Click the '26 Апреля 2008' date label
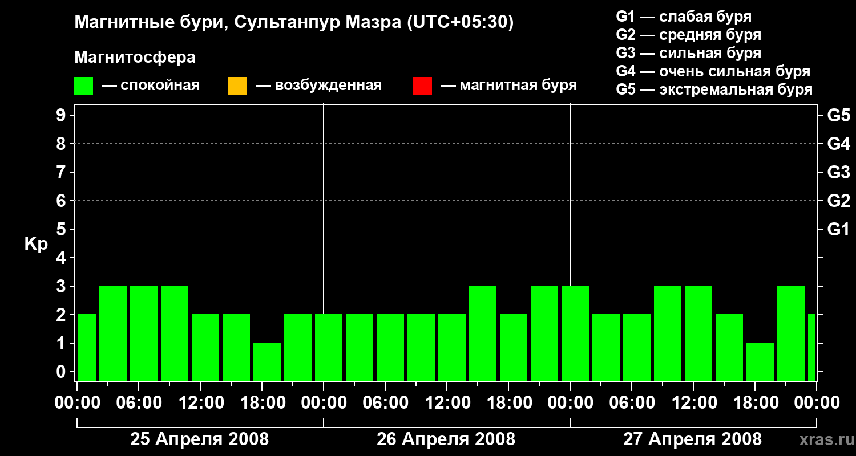 [x=446, y=439]
